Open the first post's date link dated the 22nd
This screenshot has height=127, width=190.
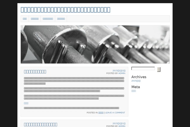point(119,70)
